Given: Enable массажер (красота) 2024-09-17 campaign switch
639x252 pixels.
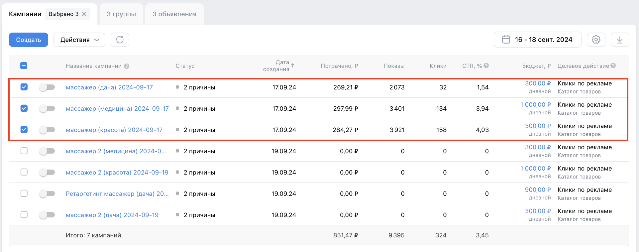Looking at the screenshot, I should click(47, 130).
